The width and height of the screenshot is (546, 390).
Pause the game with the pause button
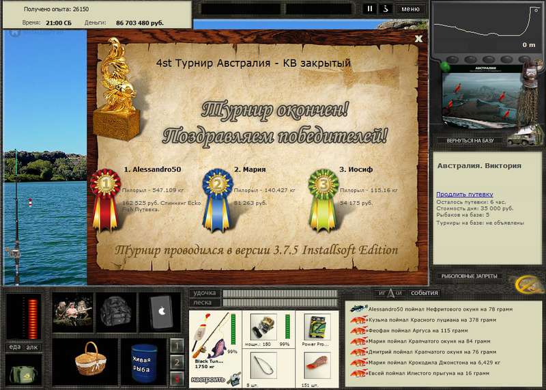(369, 9)
